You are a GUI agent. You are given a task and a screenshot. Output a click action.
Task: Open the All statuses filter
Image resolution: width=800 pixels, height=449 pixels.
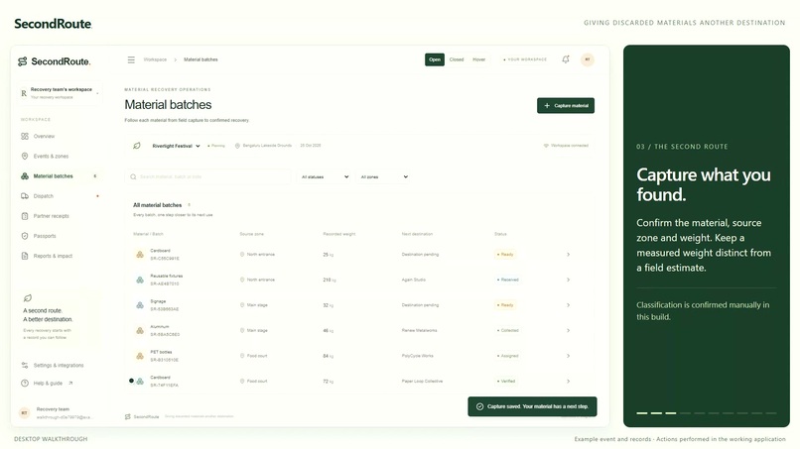(x=325, y=176)
